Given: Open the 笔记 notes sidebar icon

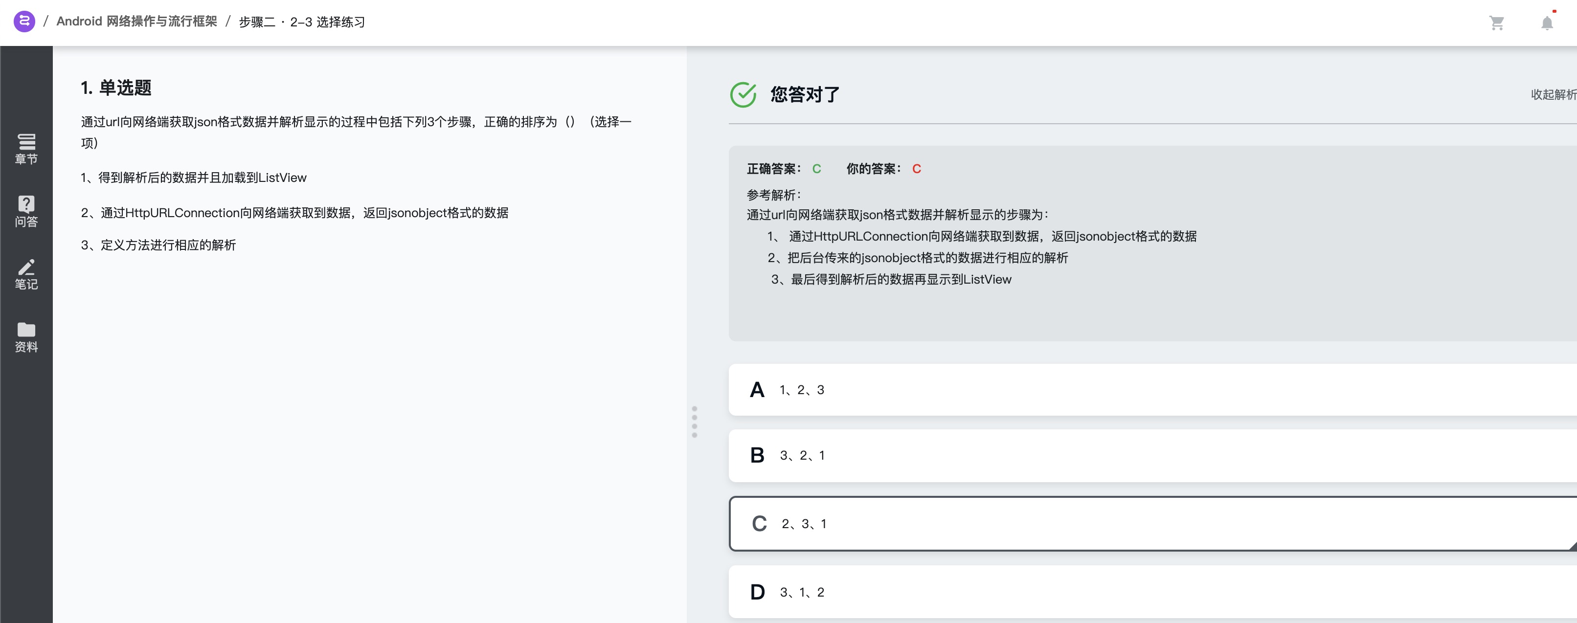Looking at the screenshot, I should pos(26,274).
